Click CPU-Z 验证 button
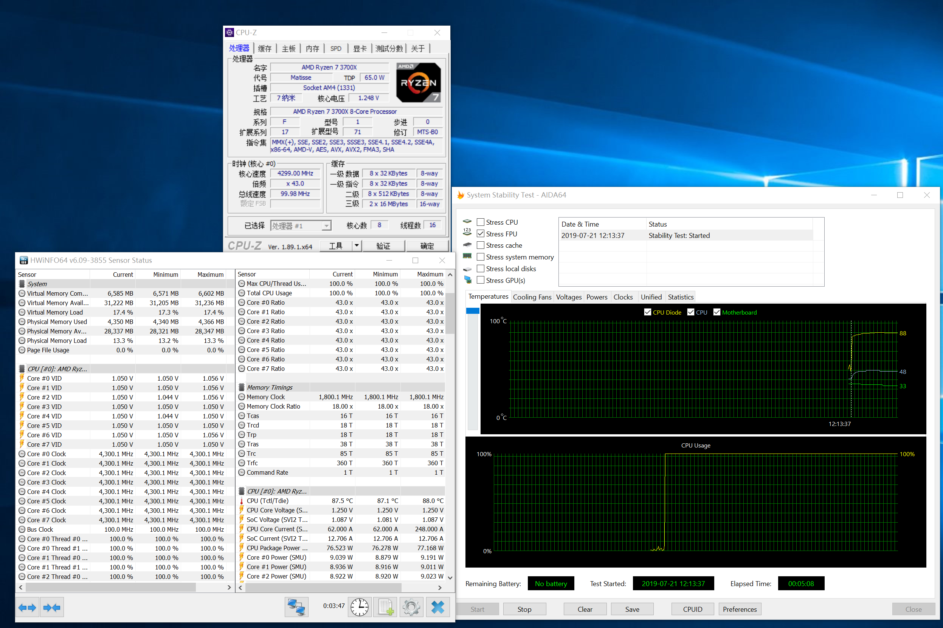This screenshot has width=943, height=628. 383,245
